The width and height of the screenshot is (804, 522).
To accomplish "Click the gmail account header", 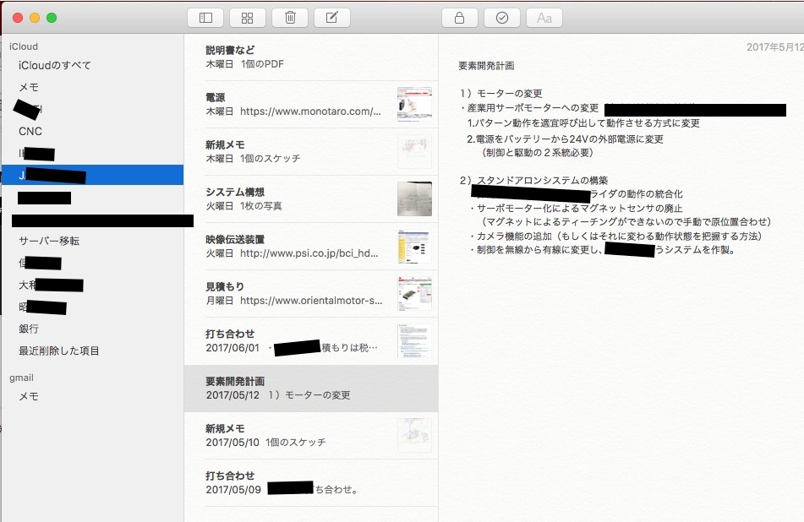I will pyautogui.click(x=21, y=378).
